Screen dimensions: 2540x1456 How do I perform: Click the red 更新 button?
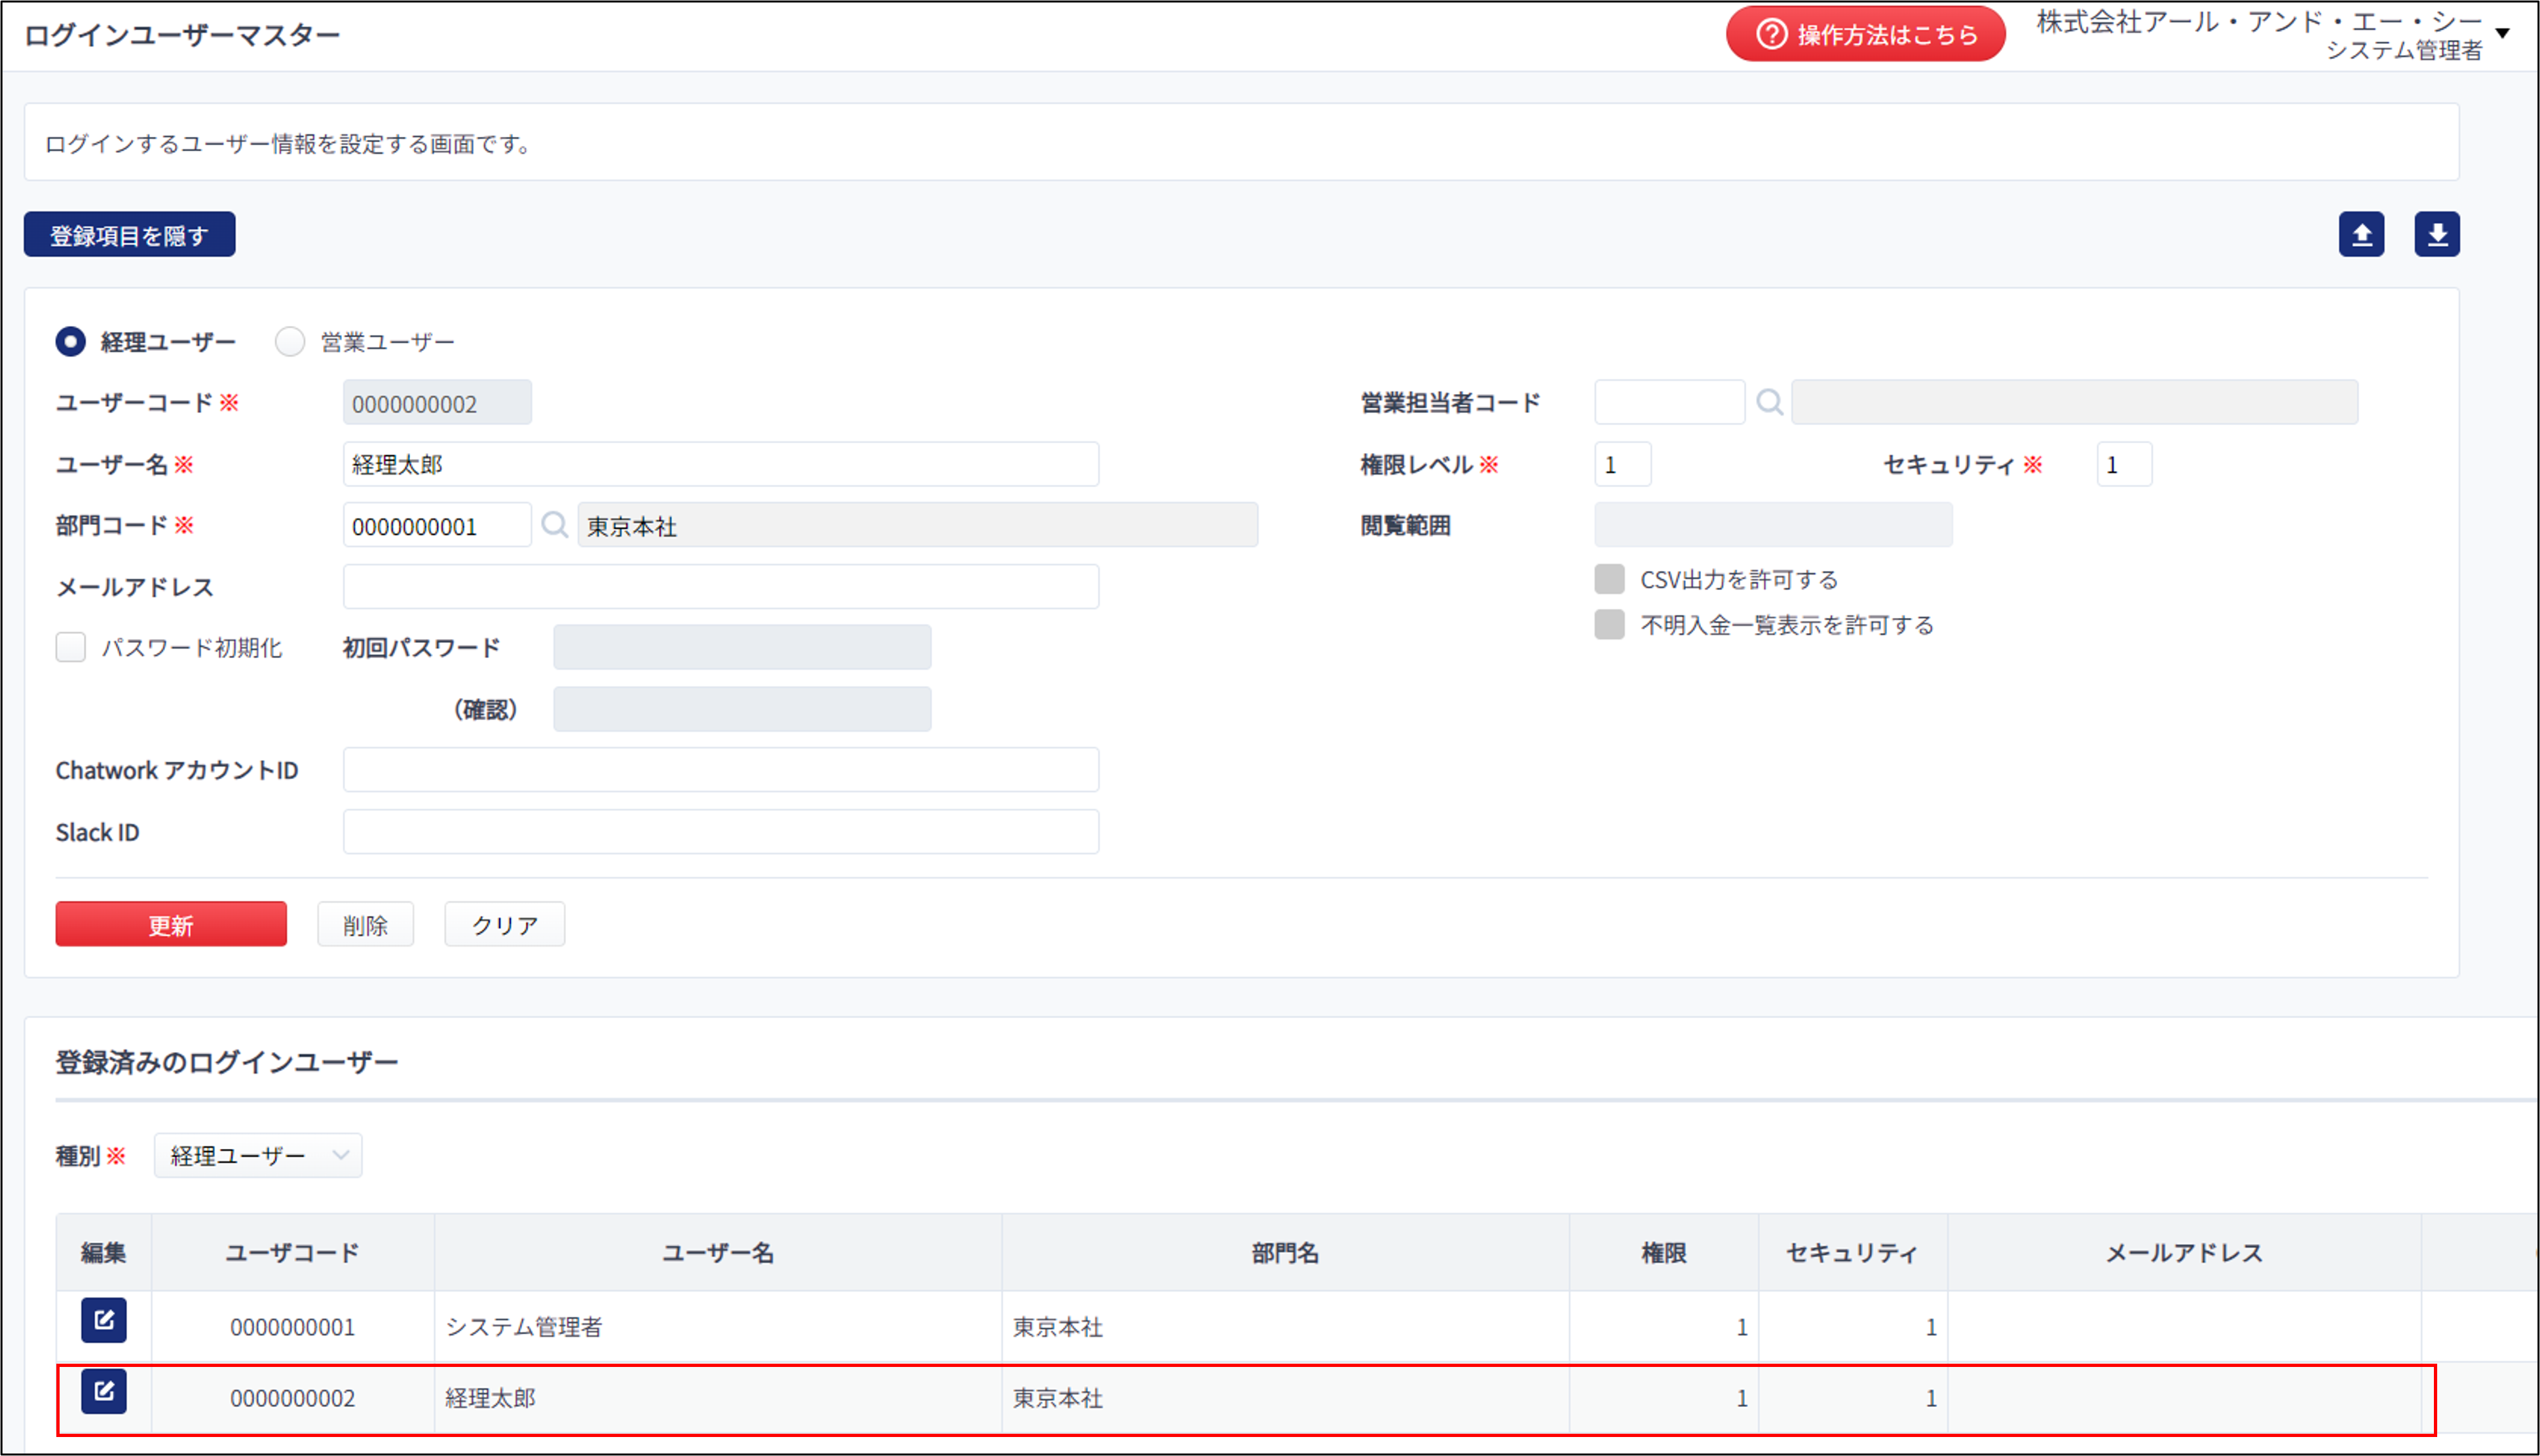coord(171,924)
